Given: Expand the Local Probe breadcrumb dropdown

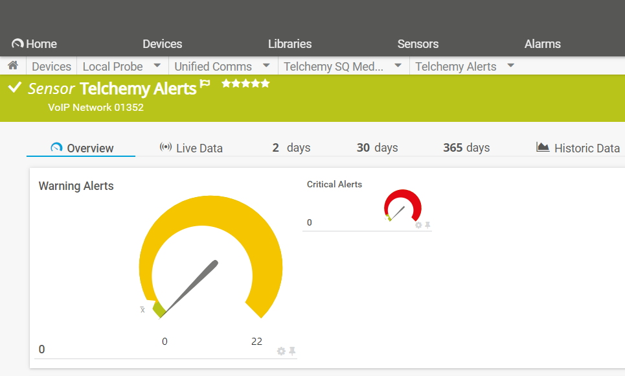Looking at the screenshot, I should coord(157,66).
